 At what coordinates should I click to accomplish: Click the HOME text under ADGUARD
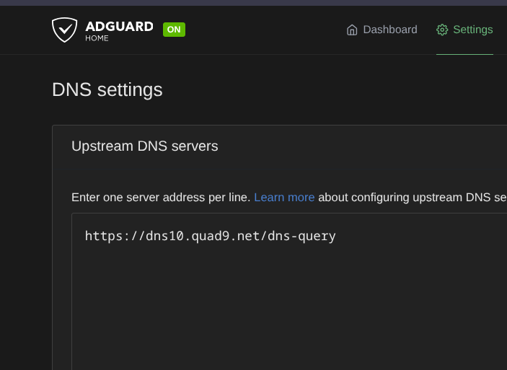coord(97,38)
